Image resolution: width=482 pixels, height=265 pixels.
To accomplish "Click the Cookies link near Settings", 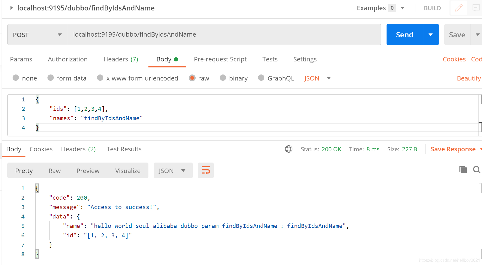I will click(454, 59).
